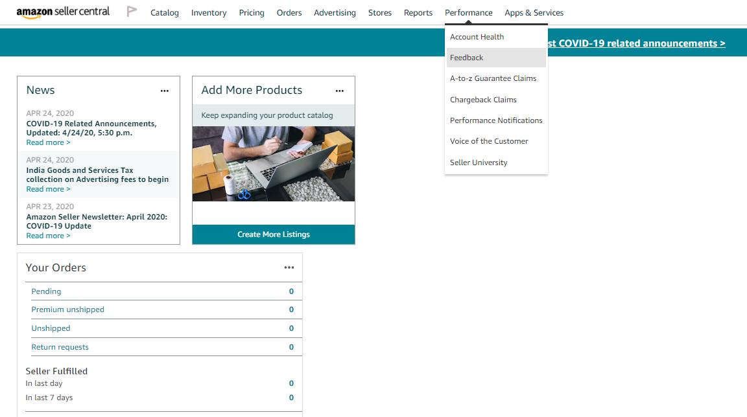Open the Pending orders link
Image resolution: width=747 pixels, height=417 pixels.
(x=46, y=291)
